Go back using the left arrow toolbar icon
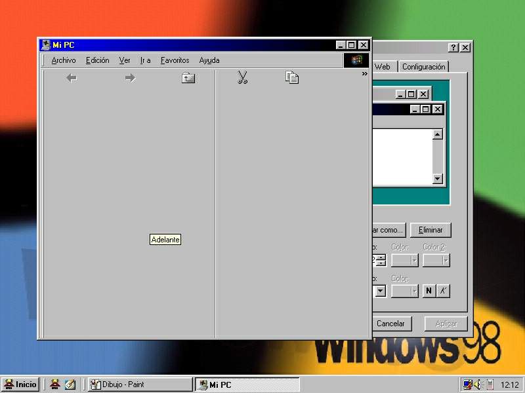This screenshot has width=525, height=393. (x=72, y=78)
